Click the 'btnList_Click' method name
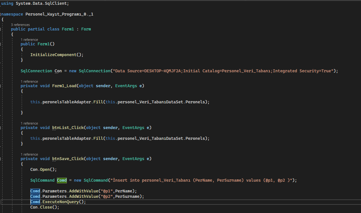 (x=68, y=128)
